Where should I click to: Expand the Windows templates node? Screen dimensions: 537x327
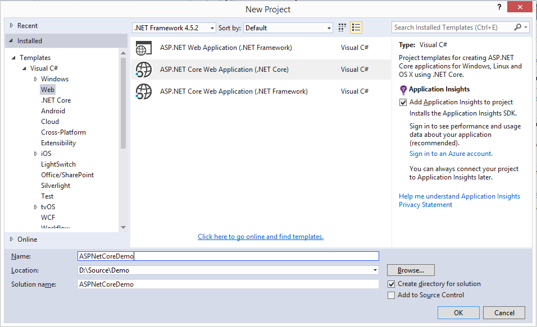[36, 79]
